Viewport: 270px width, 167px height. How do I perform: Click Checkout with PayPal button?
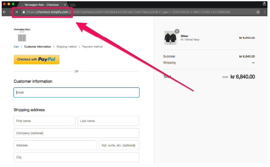tap(37, 60)
